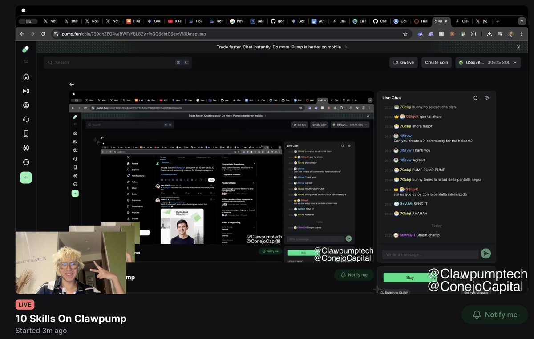Image resolution: width=534 pixels, height=339 pixels.
Task: Open the livestreams camera icon in the sidebar
Action: point(26,91)
